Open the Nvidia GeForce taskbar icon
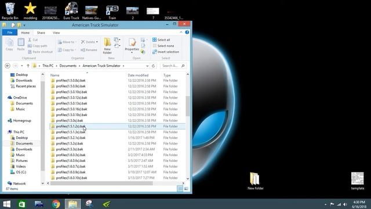Image resolution: width=371 pixels, height=209 pixels. [107, 204]
